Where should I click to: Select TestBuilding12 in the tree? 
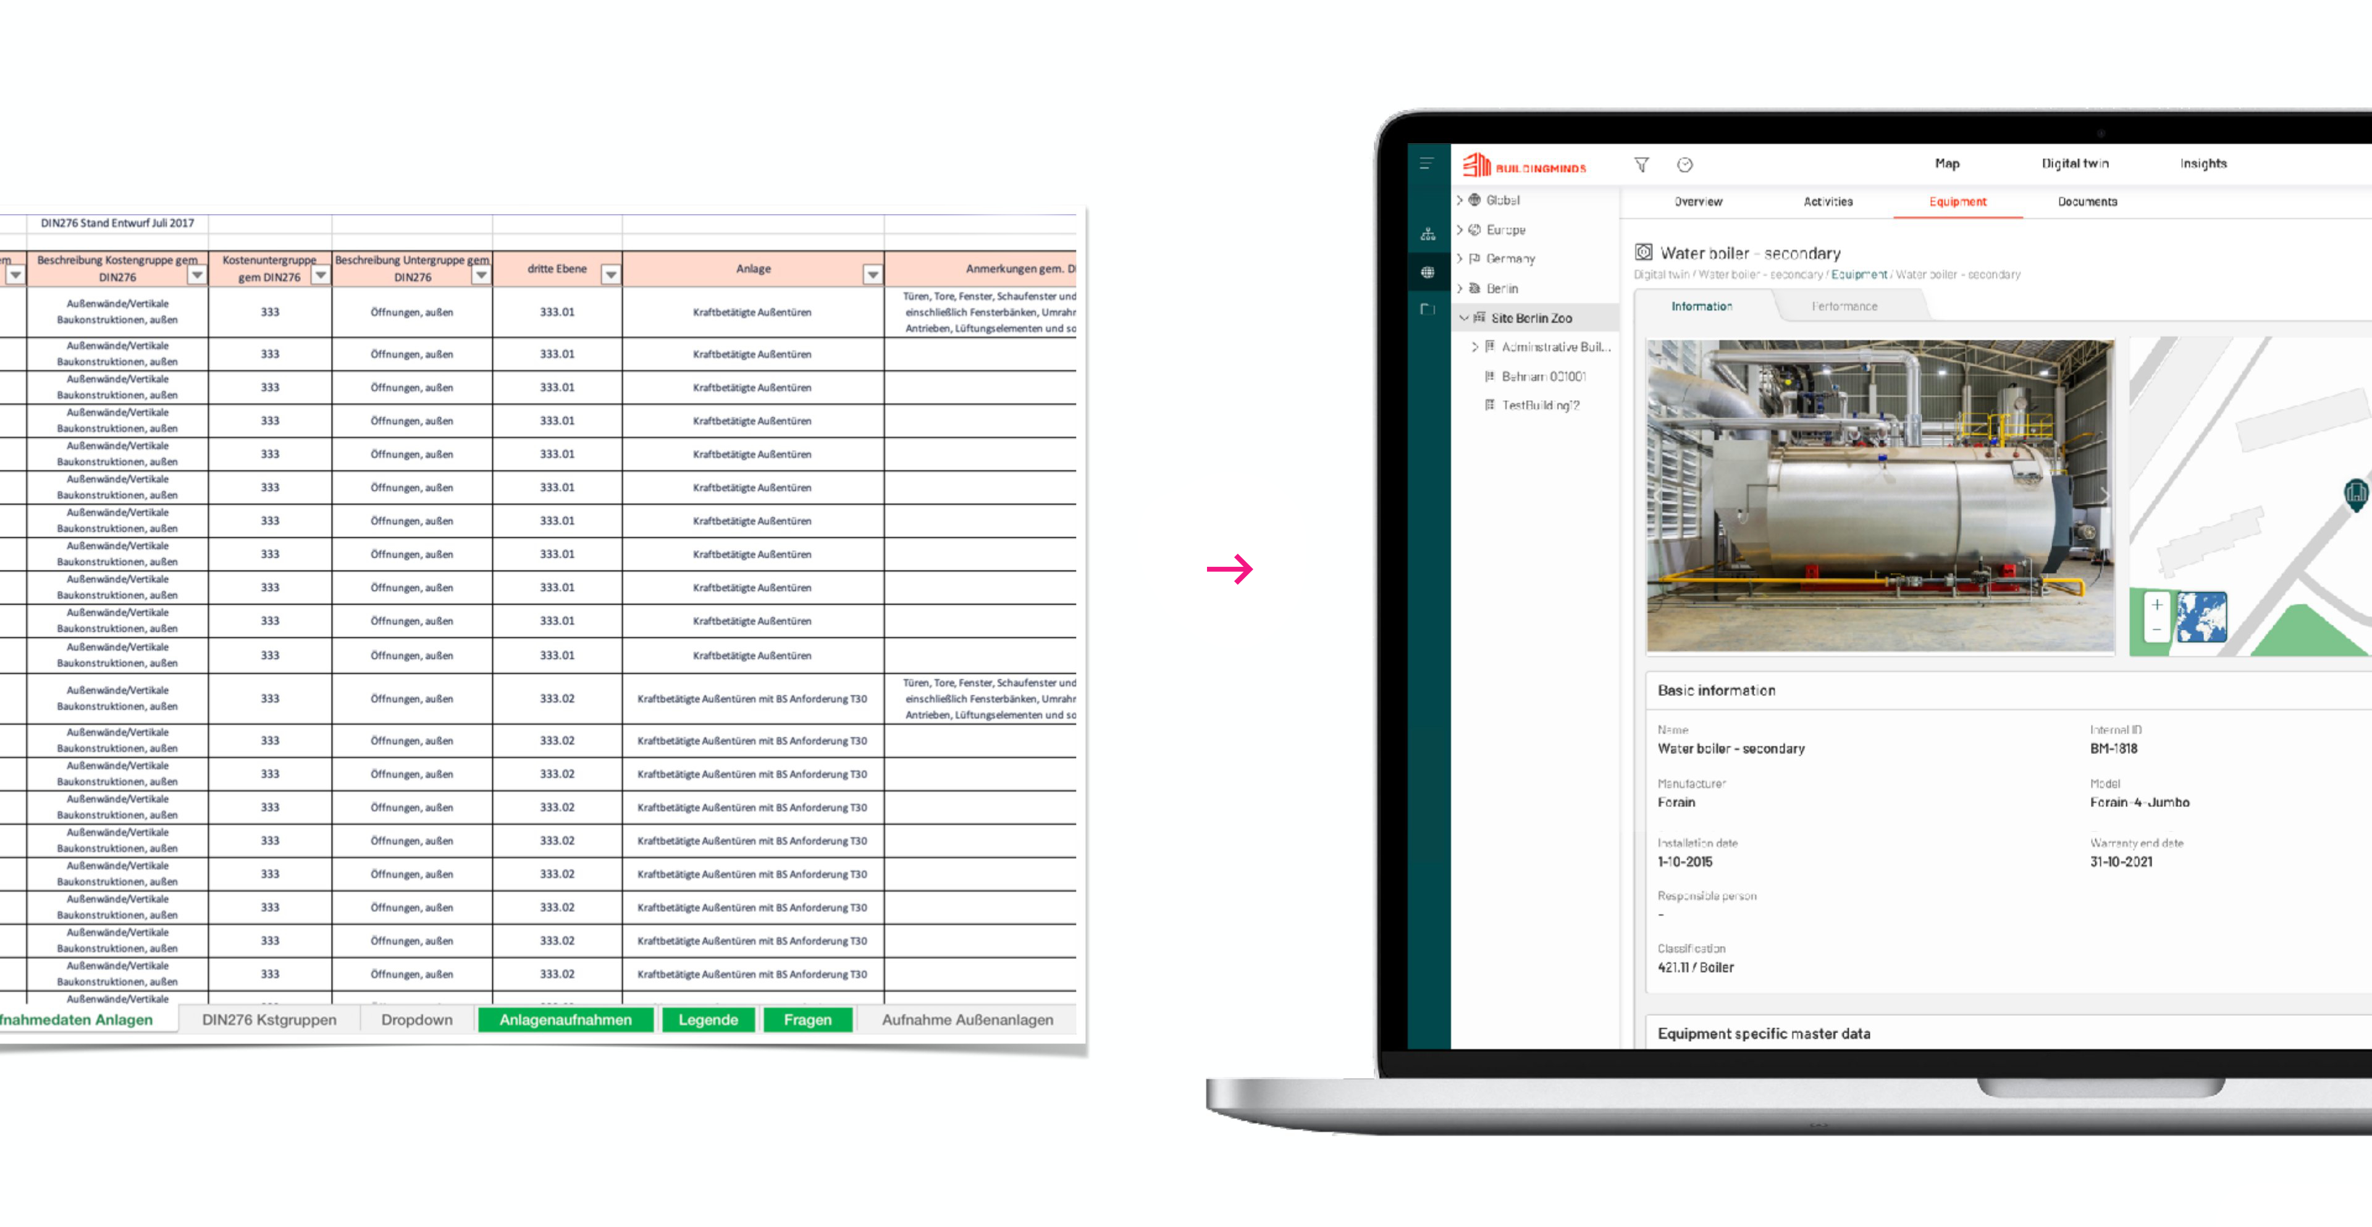(1541, 405)
